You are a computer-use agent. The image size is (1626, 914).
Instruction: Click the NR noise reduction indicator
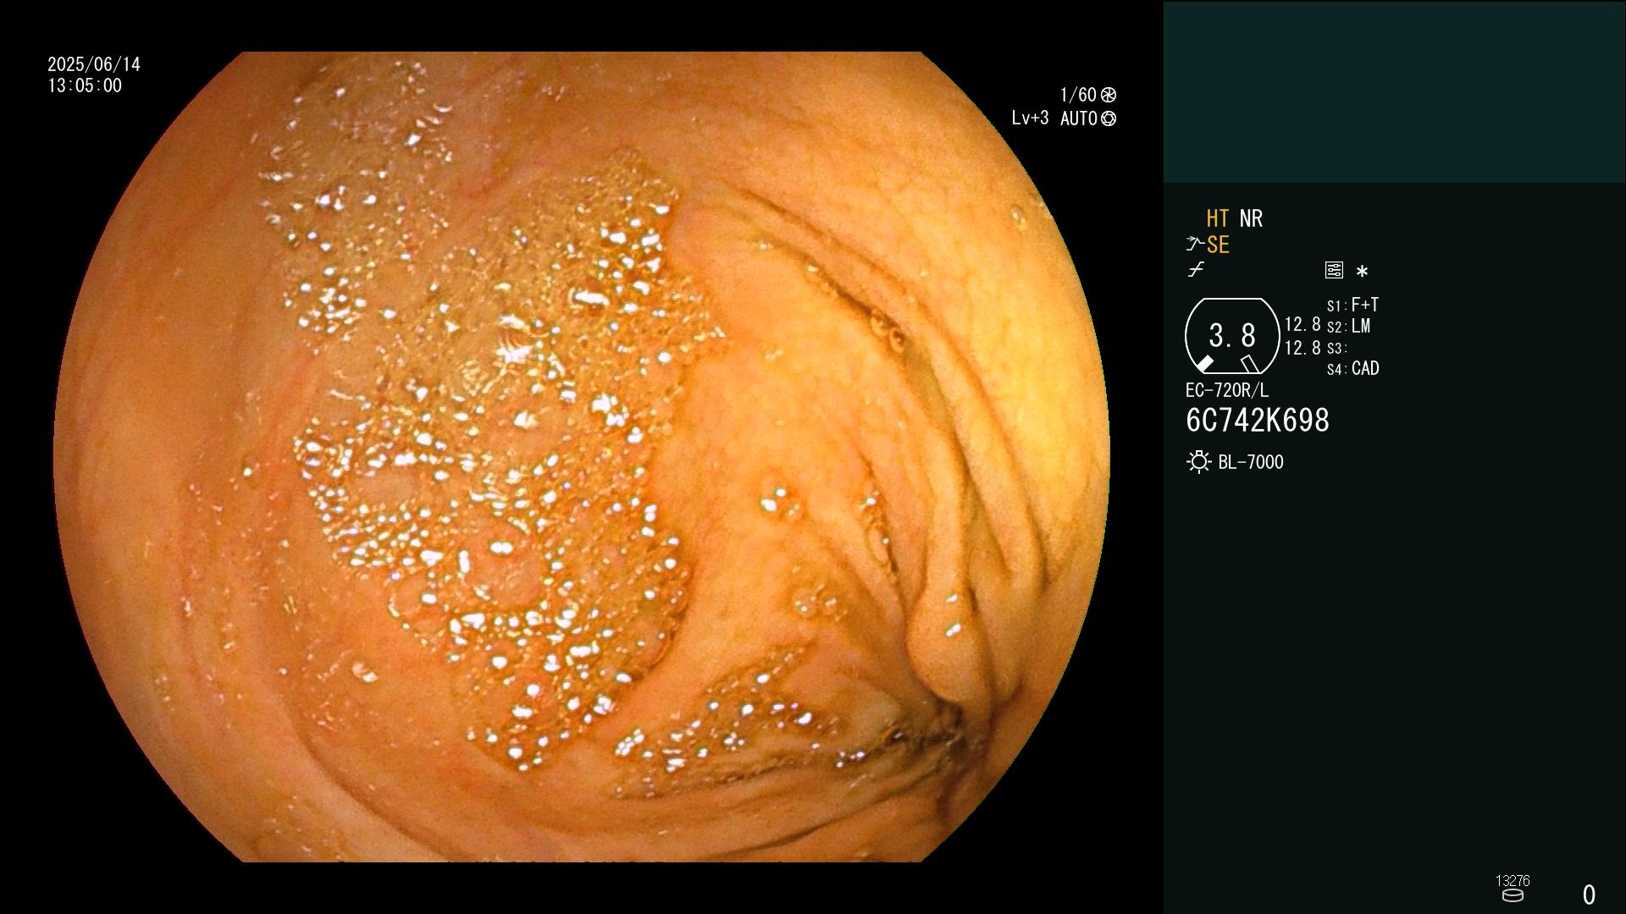[x=1251, y=218]
